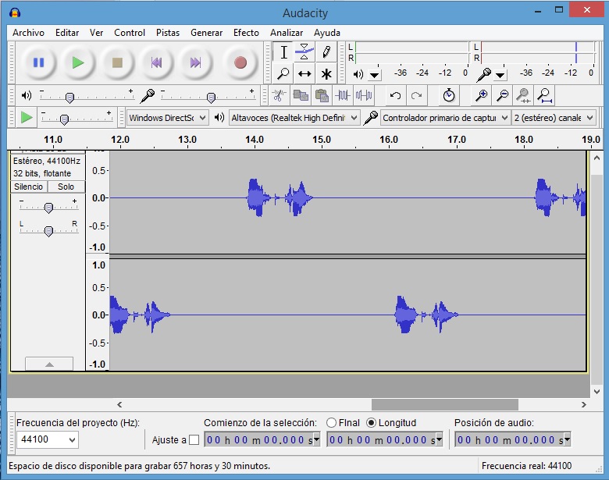Image resolution: width=609 pixels, height=480 pixels.
Task: Click the Copy icon in edit toolbar
Action: [301, 95]
